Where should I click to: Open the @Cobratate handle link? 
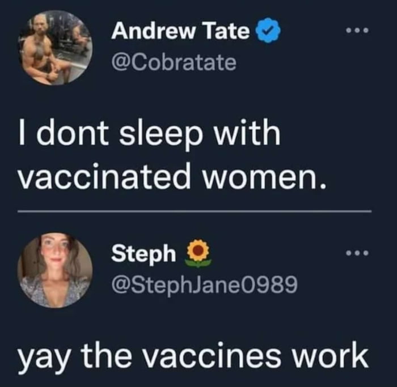[x=174, y=63]
